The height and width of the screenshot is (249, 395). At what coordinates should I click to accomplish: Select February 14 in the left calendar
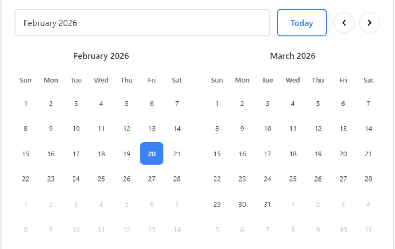pyautogui.click(x=177, y=128)
